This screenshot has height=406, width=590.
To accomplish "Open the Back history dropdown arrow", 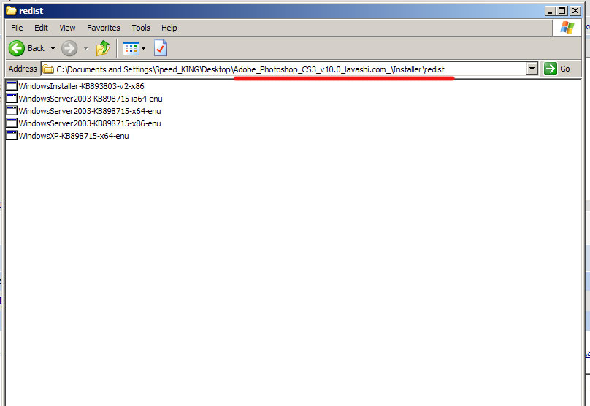I will point(53,48).
